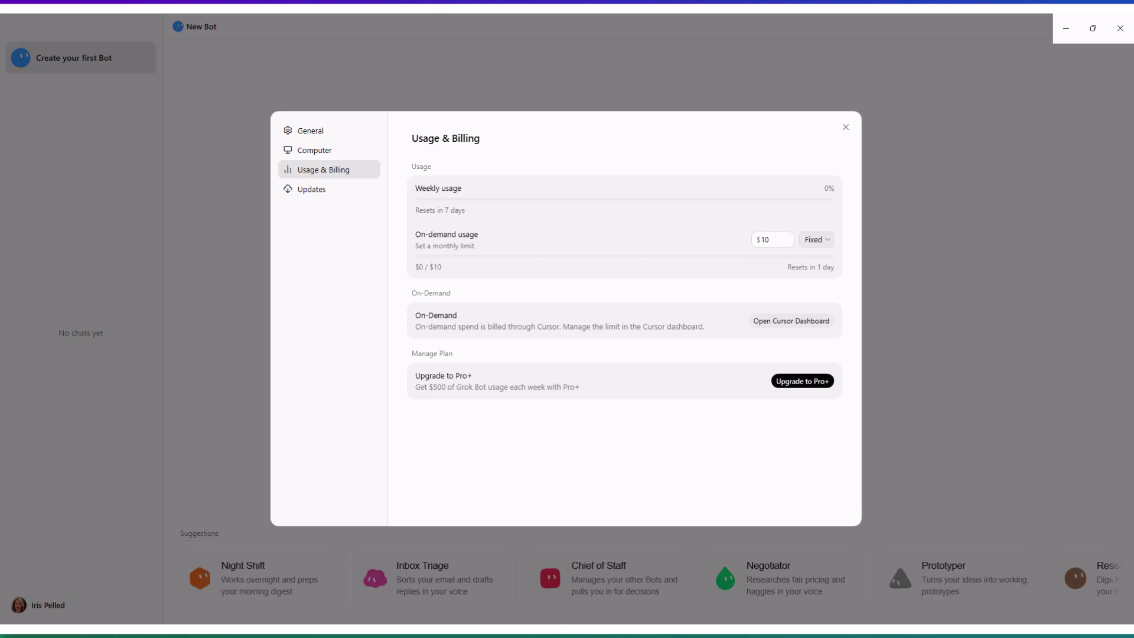Image resolution: width=1134 pixels, height=638 pixels.
Task: Click the on-demand usage progress bar
Action: (624, 256)
